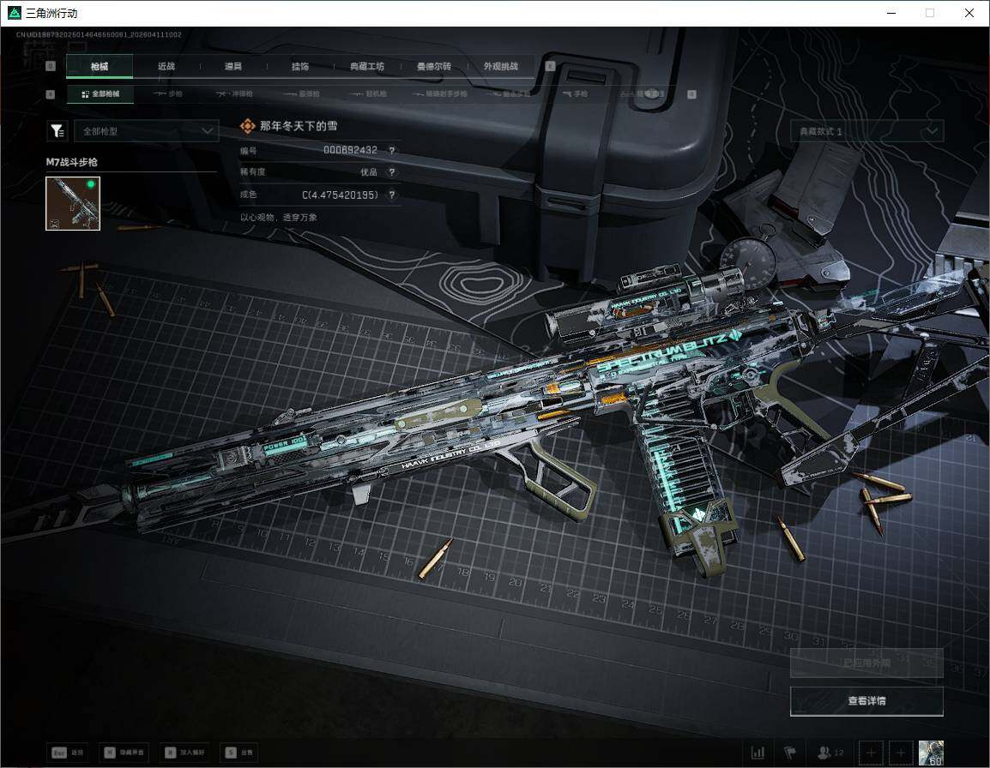Filter by 精确射手步枪 marksman rifle category

coord(439,94)
